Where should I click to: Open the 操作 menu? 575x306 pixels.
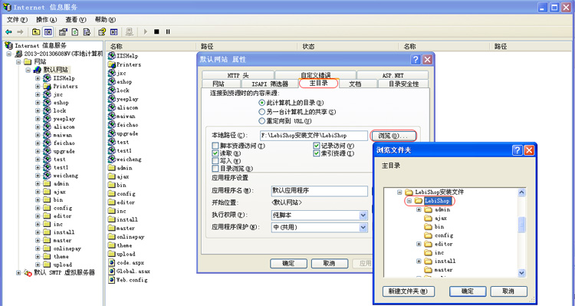46,19
